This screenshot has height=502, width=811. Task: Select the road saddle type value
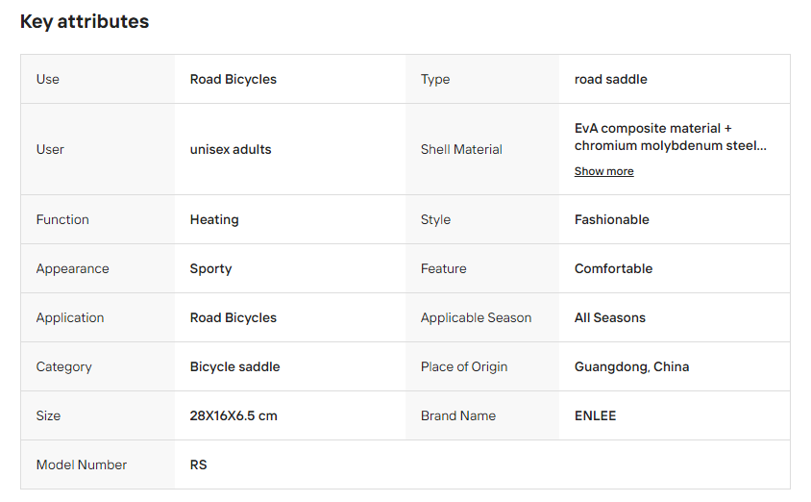coord(610,79)
